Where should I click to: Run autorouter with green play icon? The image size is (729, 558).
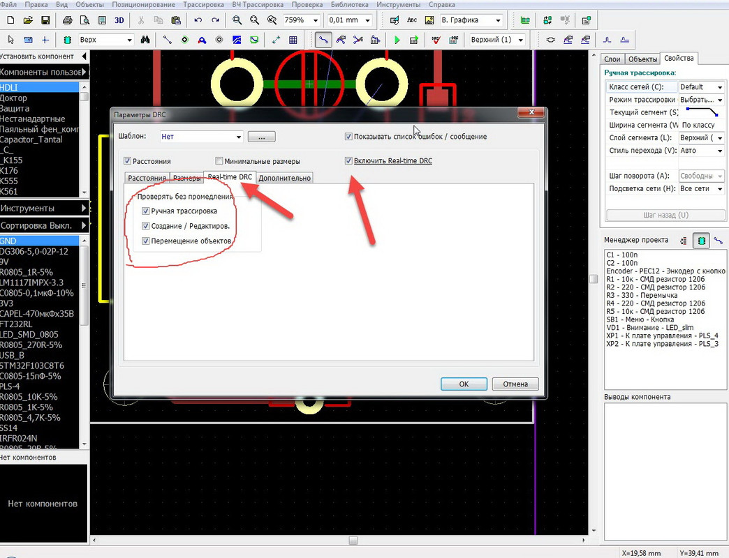[397, 40]
